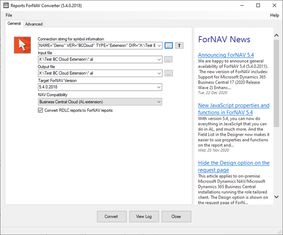This screenshot has height=235, width=283.
Task: Expand the Output file dropdown
Action: (159, 73)
